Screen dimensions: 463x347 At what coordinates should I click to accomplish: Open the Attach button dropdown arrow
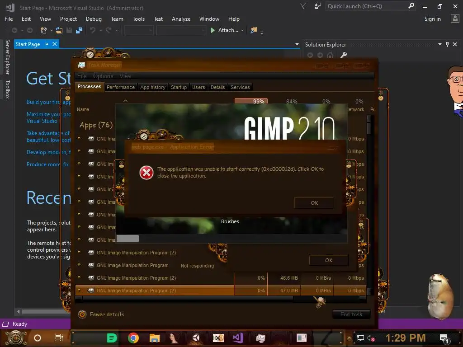point(242,30)
